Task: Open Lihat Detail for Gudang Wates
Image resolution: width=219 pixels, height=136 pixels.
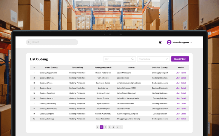Action: (181, 83)
